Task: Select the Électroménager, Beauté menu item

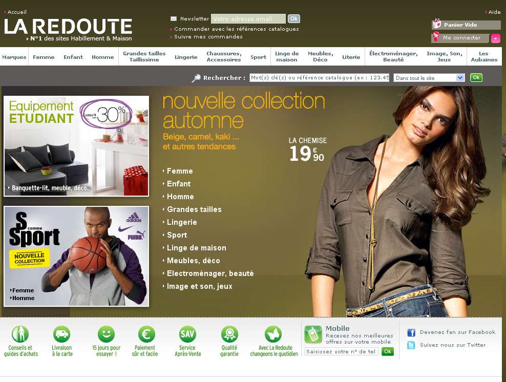Action: coord(393,57)
